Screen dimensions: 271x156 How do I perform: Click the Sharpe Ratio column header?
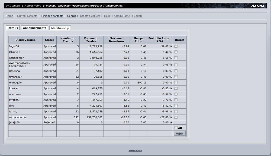pyautogui.click(x=138, y=40)
